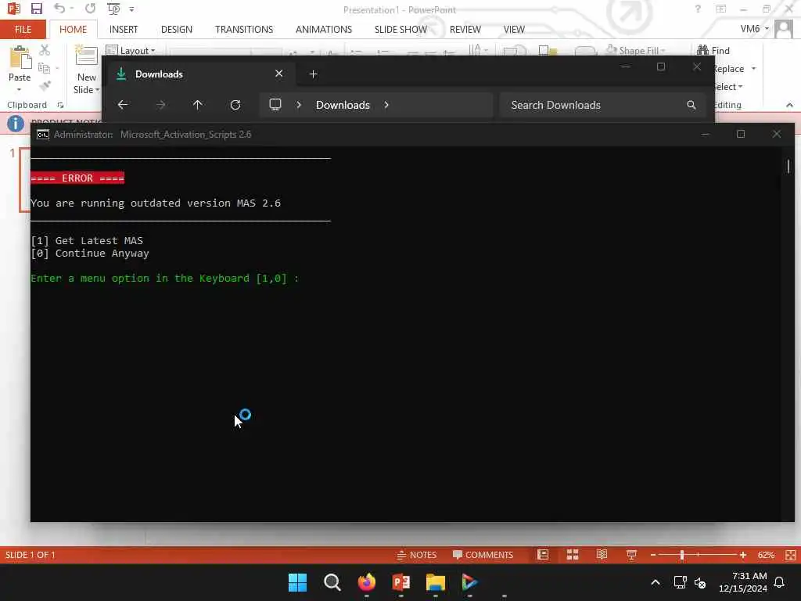Add a new tab in File Explorer
Image resolution: width=801 pixels, height=601 pixels.
click(x=313, y=74)
